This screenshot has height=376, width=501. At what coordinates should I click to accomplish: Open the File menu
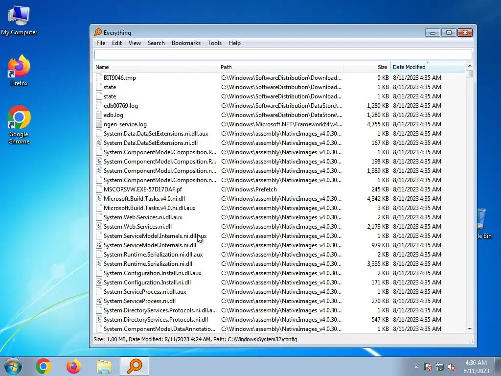[x=101, y=43]
